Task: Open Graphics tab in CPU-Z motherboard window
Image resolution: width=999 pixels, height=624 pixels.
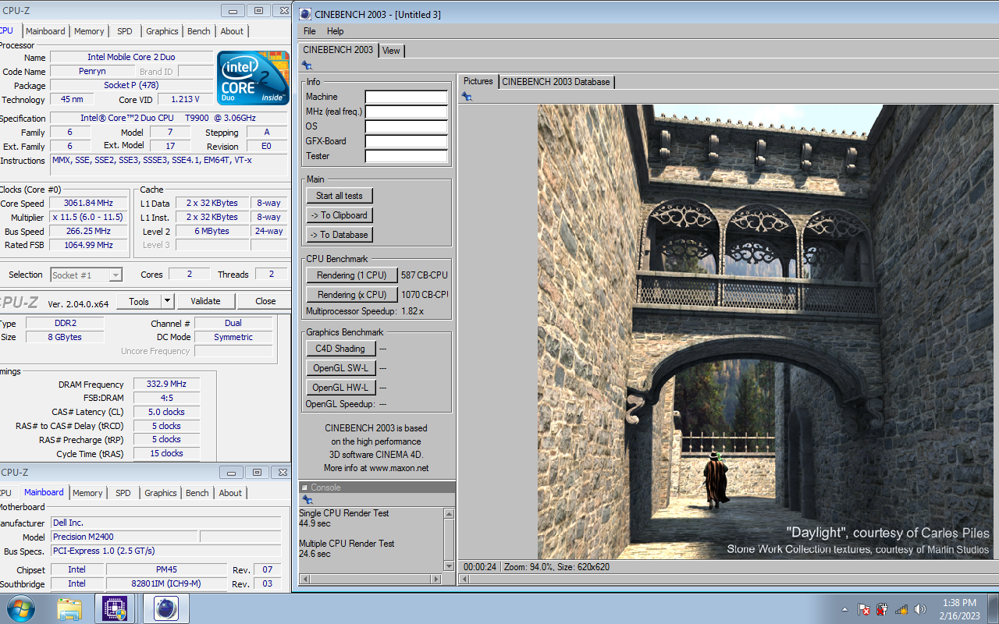Action: (x=161, y=493)
